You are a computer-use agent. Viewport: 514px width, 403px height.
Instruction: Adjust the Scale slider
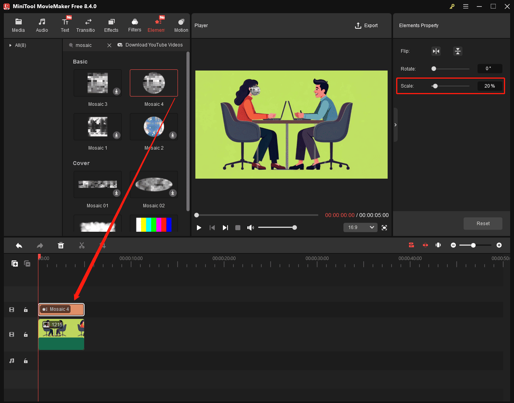[x=435, y=86]
